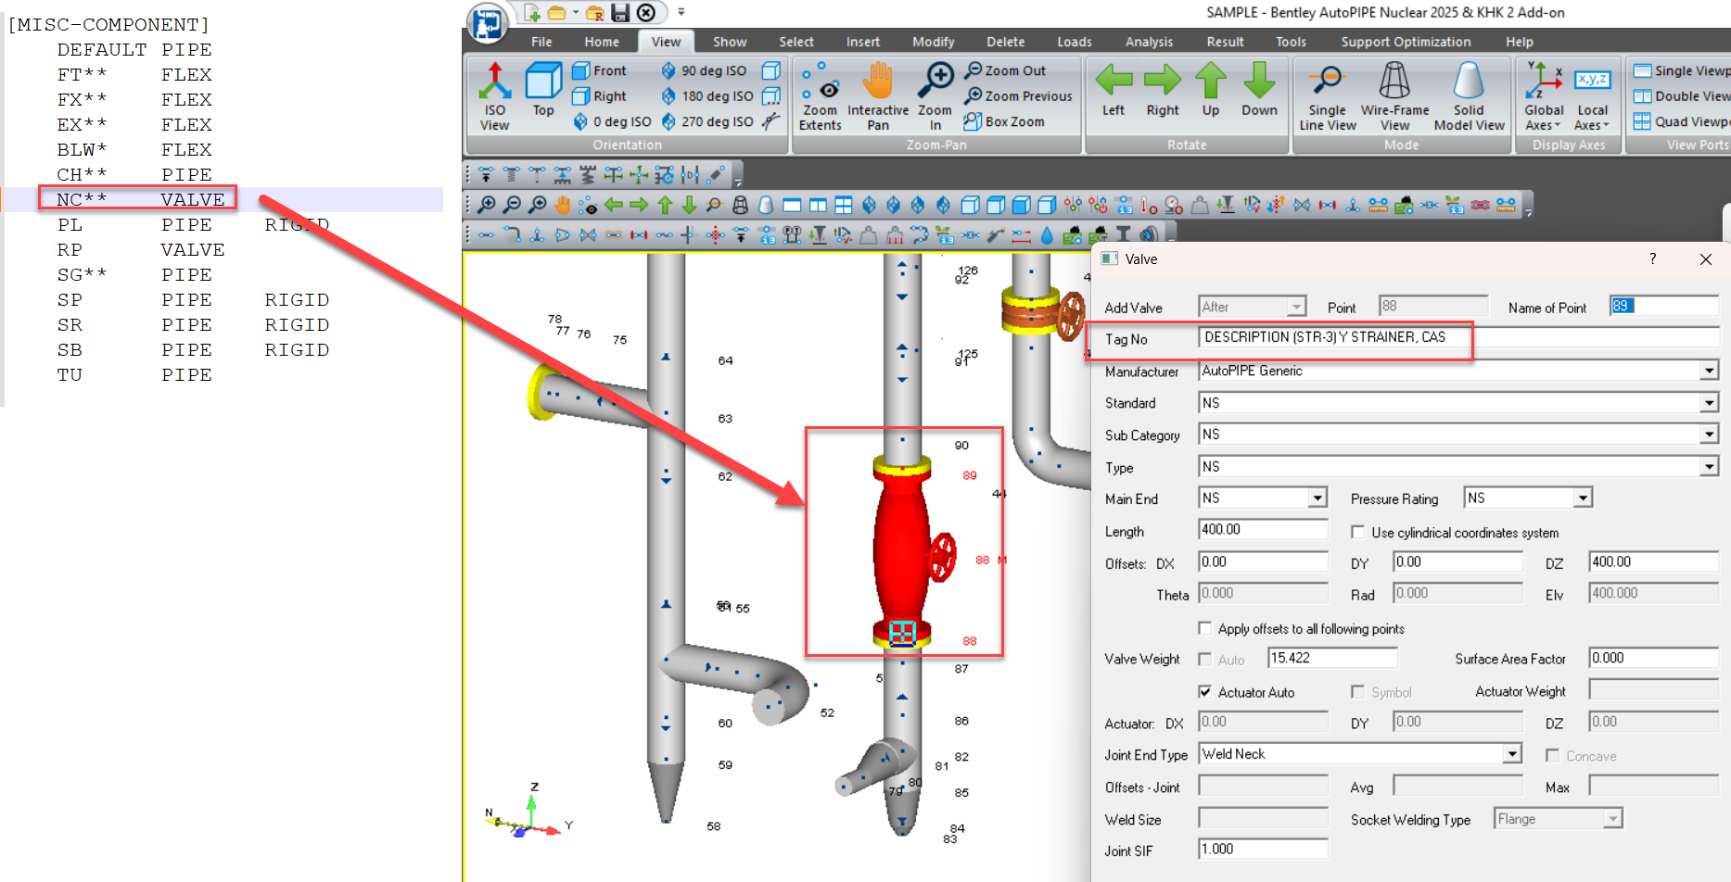Click the Valve dialog help question mark

[1652, 259]
